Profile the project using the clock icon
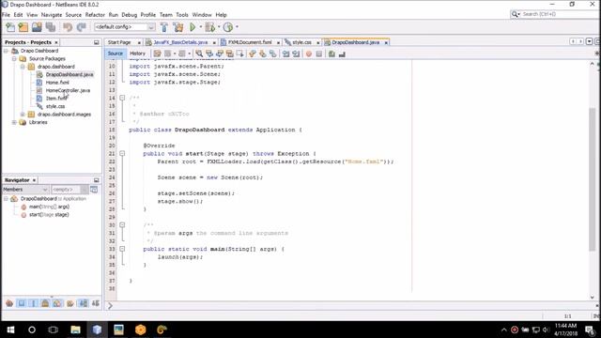The height and width of the screenshot is (338, 601). point(228,27)
